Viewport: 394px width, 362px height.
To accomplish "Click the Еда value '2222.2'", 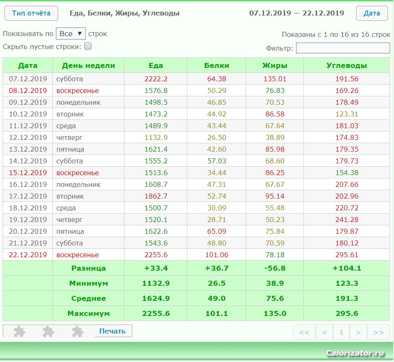I will point(156,79).
